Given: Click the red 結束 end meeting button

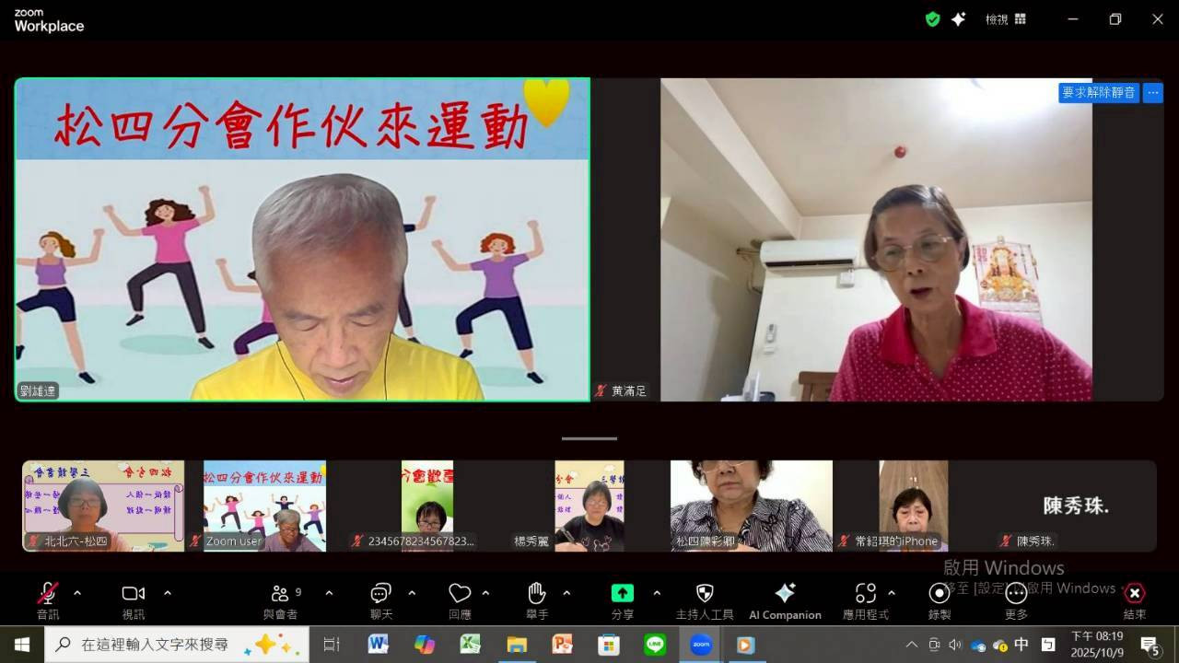Looking at the screenshot, I should coord(1135,594).
